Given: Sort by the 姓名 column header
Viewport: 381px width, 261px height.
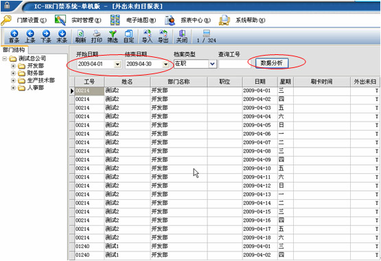Looking at the screenshot, I should [127, 82].
